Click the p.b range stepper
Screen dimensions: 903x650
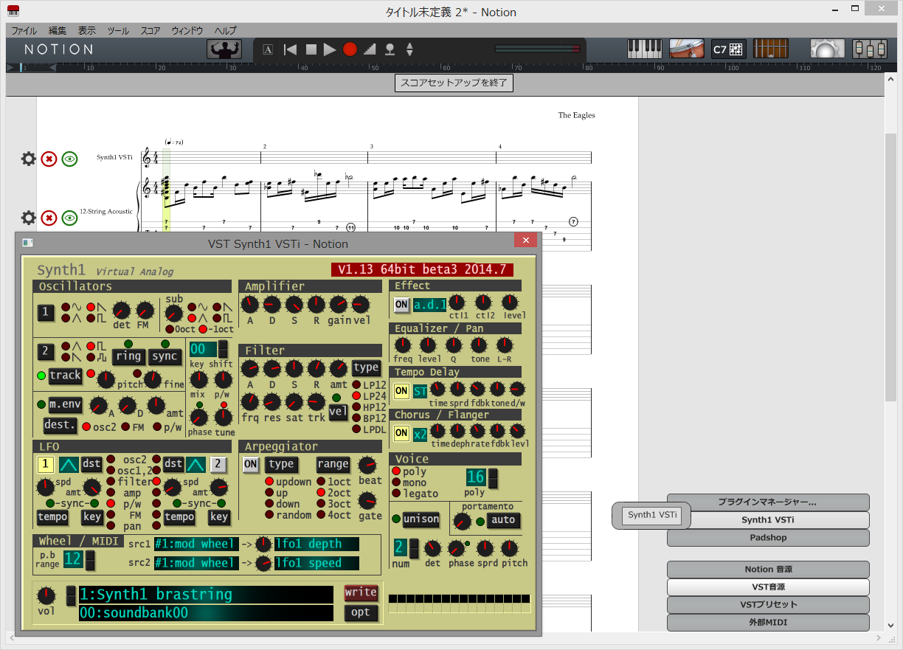(x=90, y=560)
